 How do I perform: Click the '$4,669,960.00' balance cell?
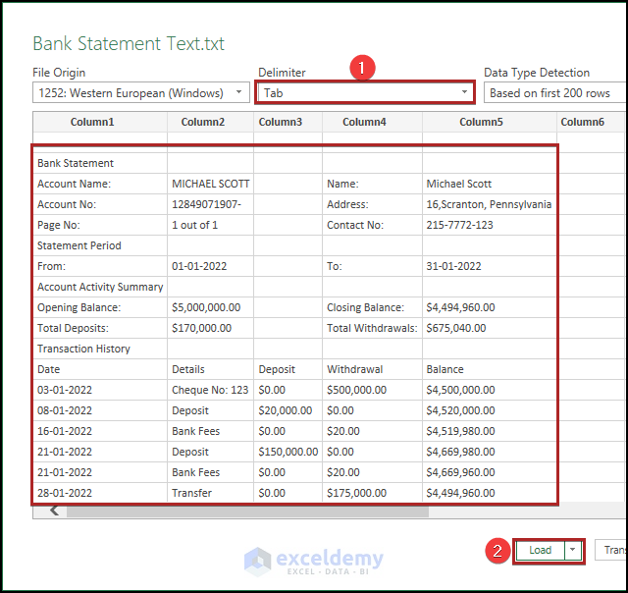(489, 472)
